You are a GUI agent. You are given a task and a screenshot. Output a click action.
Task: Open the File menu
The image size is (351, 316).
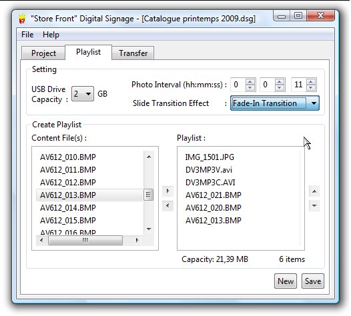click(x=27, y=35)
